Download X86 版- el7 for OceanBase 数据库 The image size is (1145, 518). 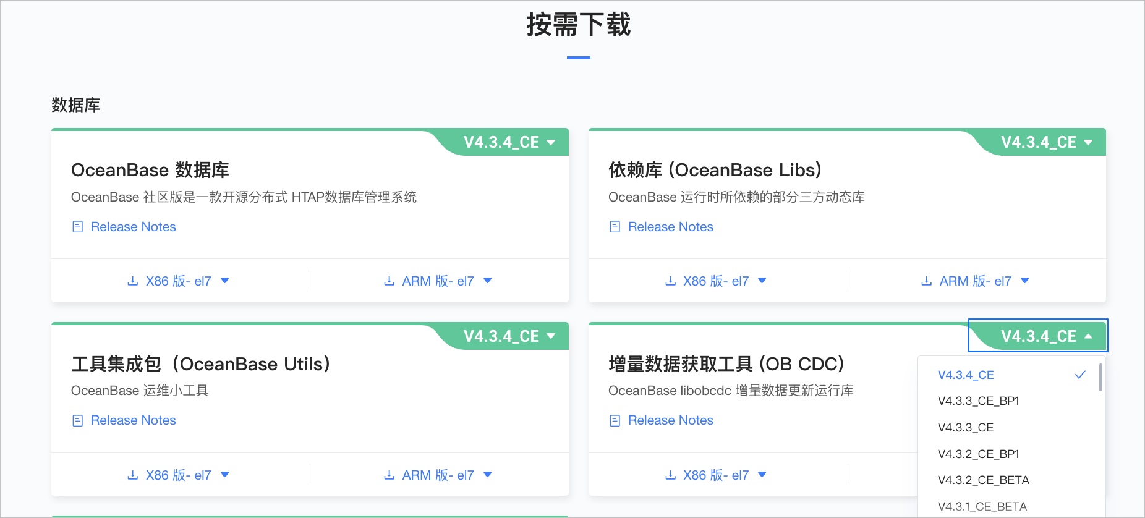click(x=178, y=281)
